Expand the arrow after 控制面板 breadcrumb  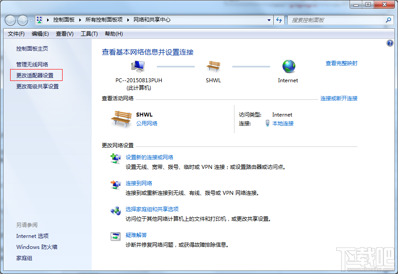tap(80, 20)
